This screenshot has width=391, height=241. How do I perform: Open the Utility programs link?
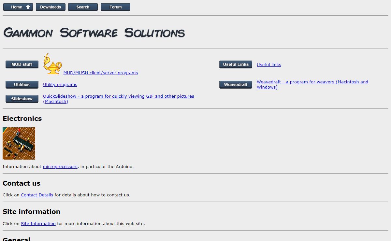tap(60, 85)
